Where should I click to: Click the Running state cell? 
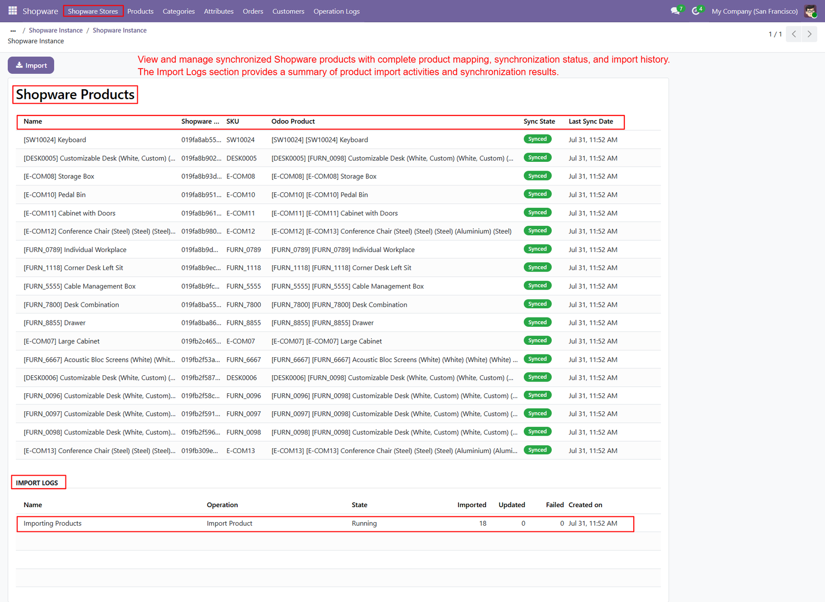[364, 523]
